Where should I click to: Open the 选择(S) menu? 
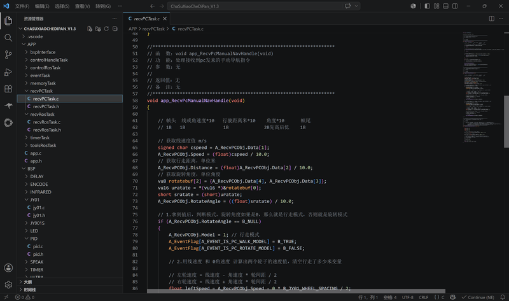click(62, 6)
